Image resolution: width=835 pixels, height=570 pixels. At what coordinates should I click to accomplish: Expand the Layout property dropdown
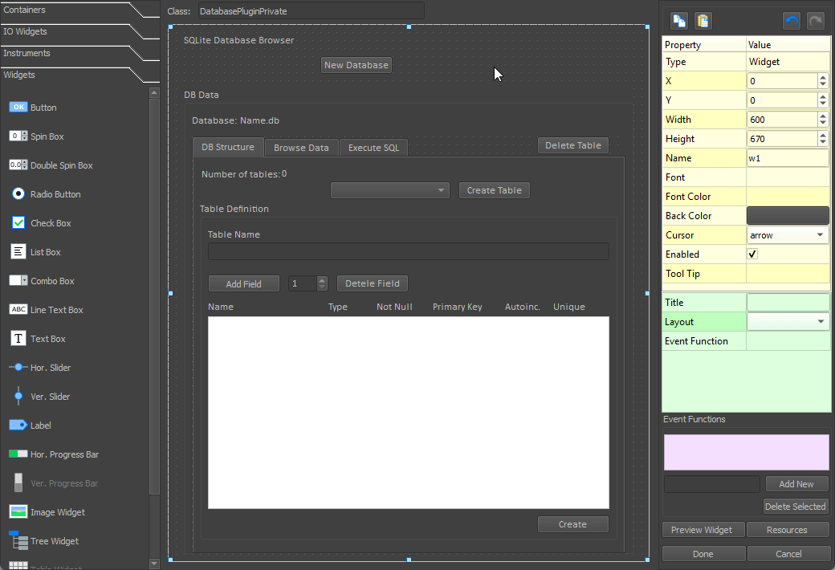(788, 322)
